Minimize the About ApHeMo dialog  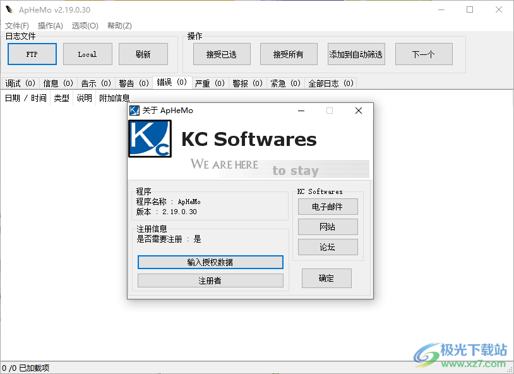click(301, 111)
